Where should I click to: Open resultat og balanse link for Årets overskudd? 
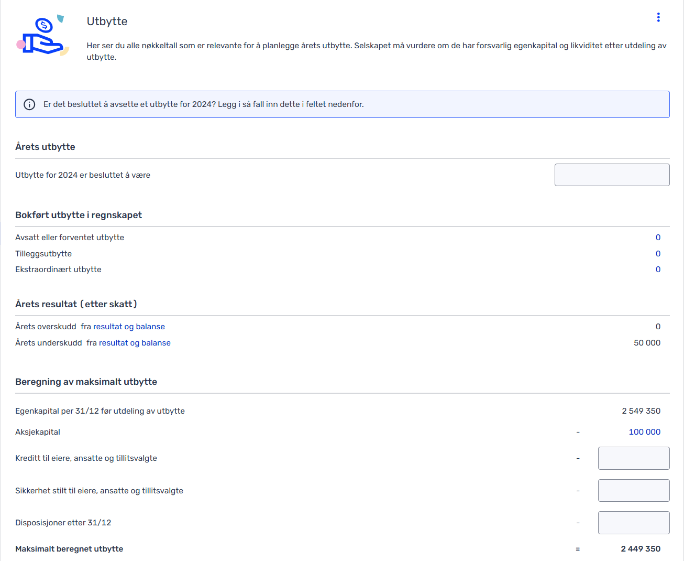(x=129, y=327)
